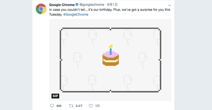Open the #GoogleChrome hashtag
The width and height of the screenshot is (212, 110).
click(76, 14)
